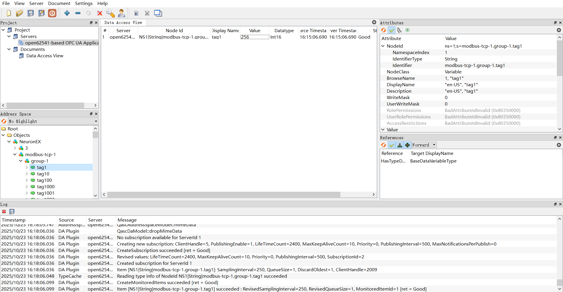Refresh the Attributes panel
Screen dimensions: 563x292
[x=384, y=30]
